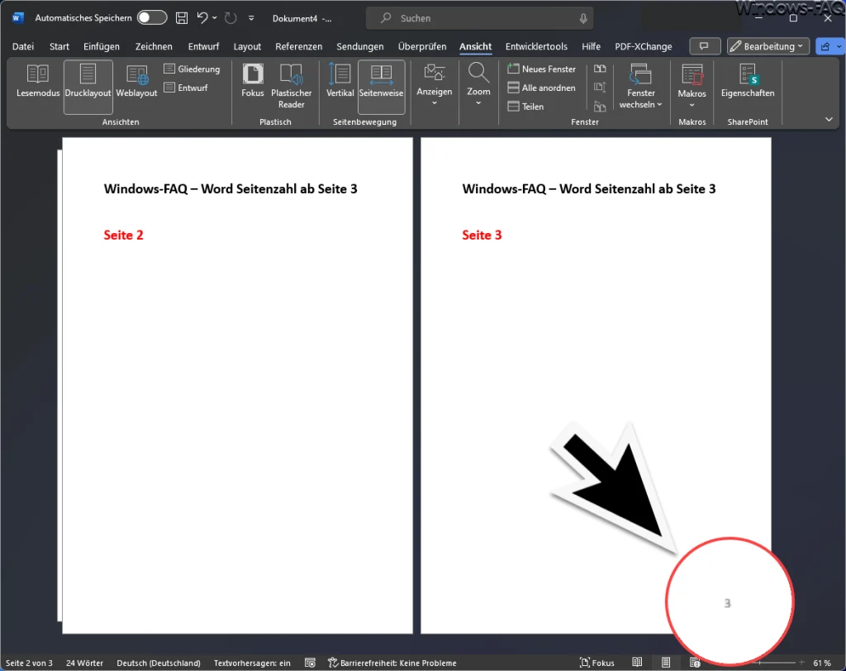846x671 pixels.
Task: Click "Textvorhersagen: ein" status entry
Action: coord(252,663)
